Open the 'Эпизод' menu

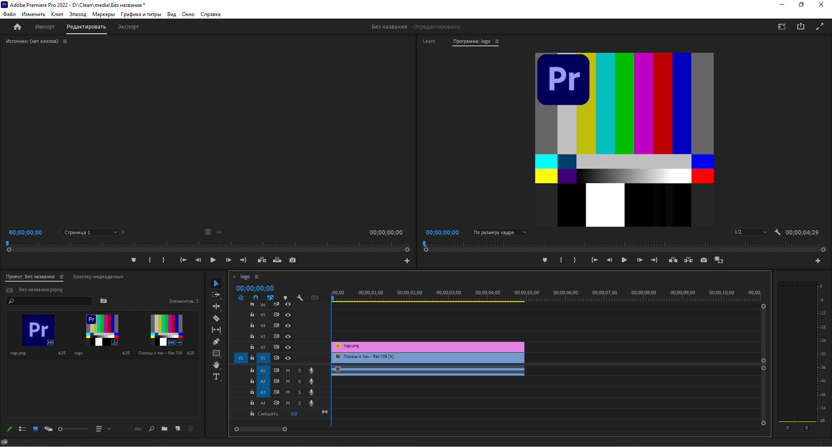pyautogui.click(x=78, y=14)
